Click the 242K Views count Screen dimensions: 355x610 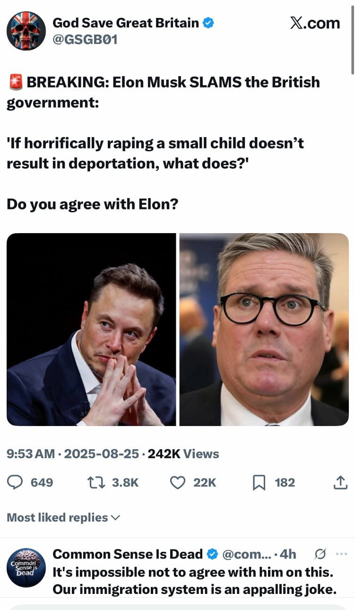(183, 454)
